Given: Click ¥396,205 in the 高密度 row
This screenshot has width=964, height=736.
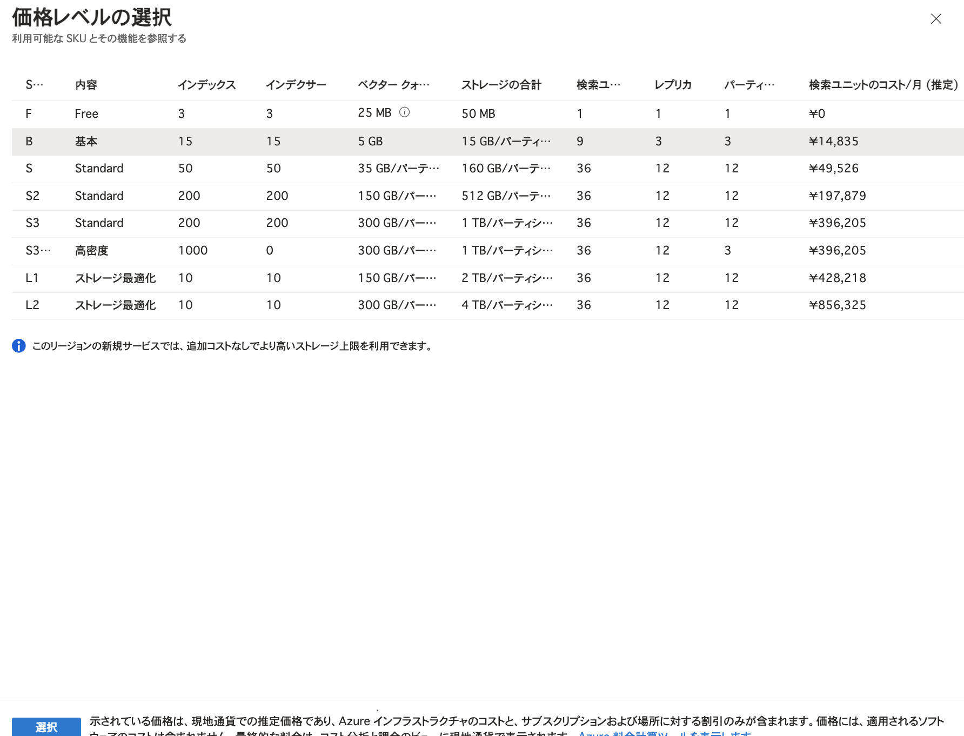Looking at the screenshot, I should [838, 250].
